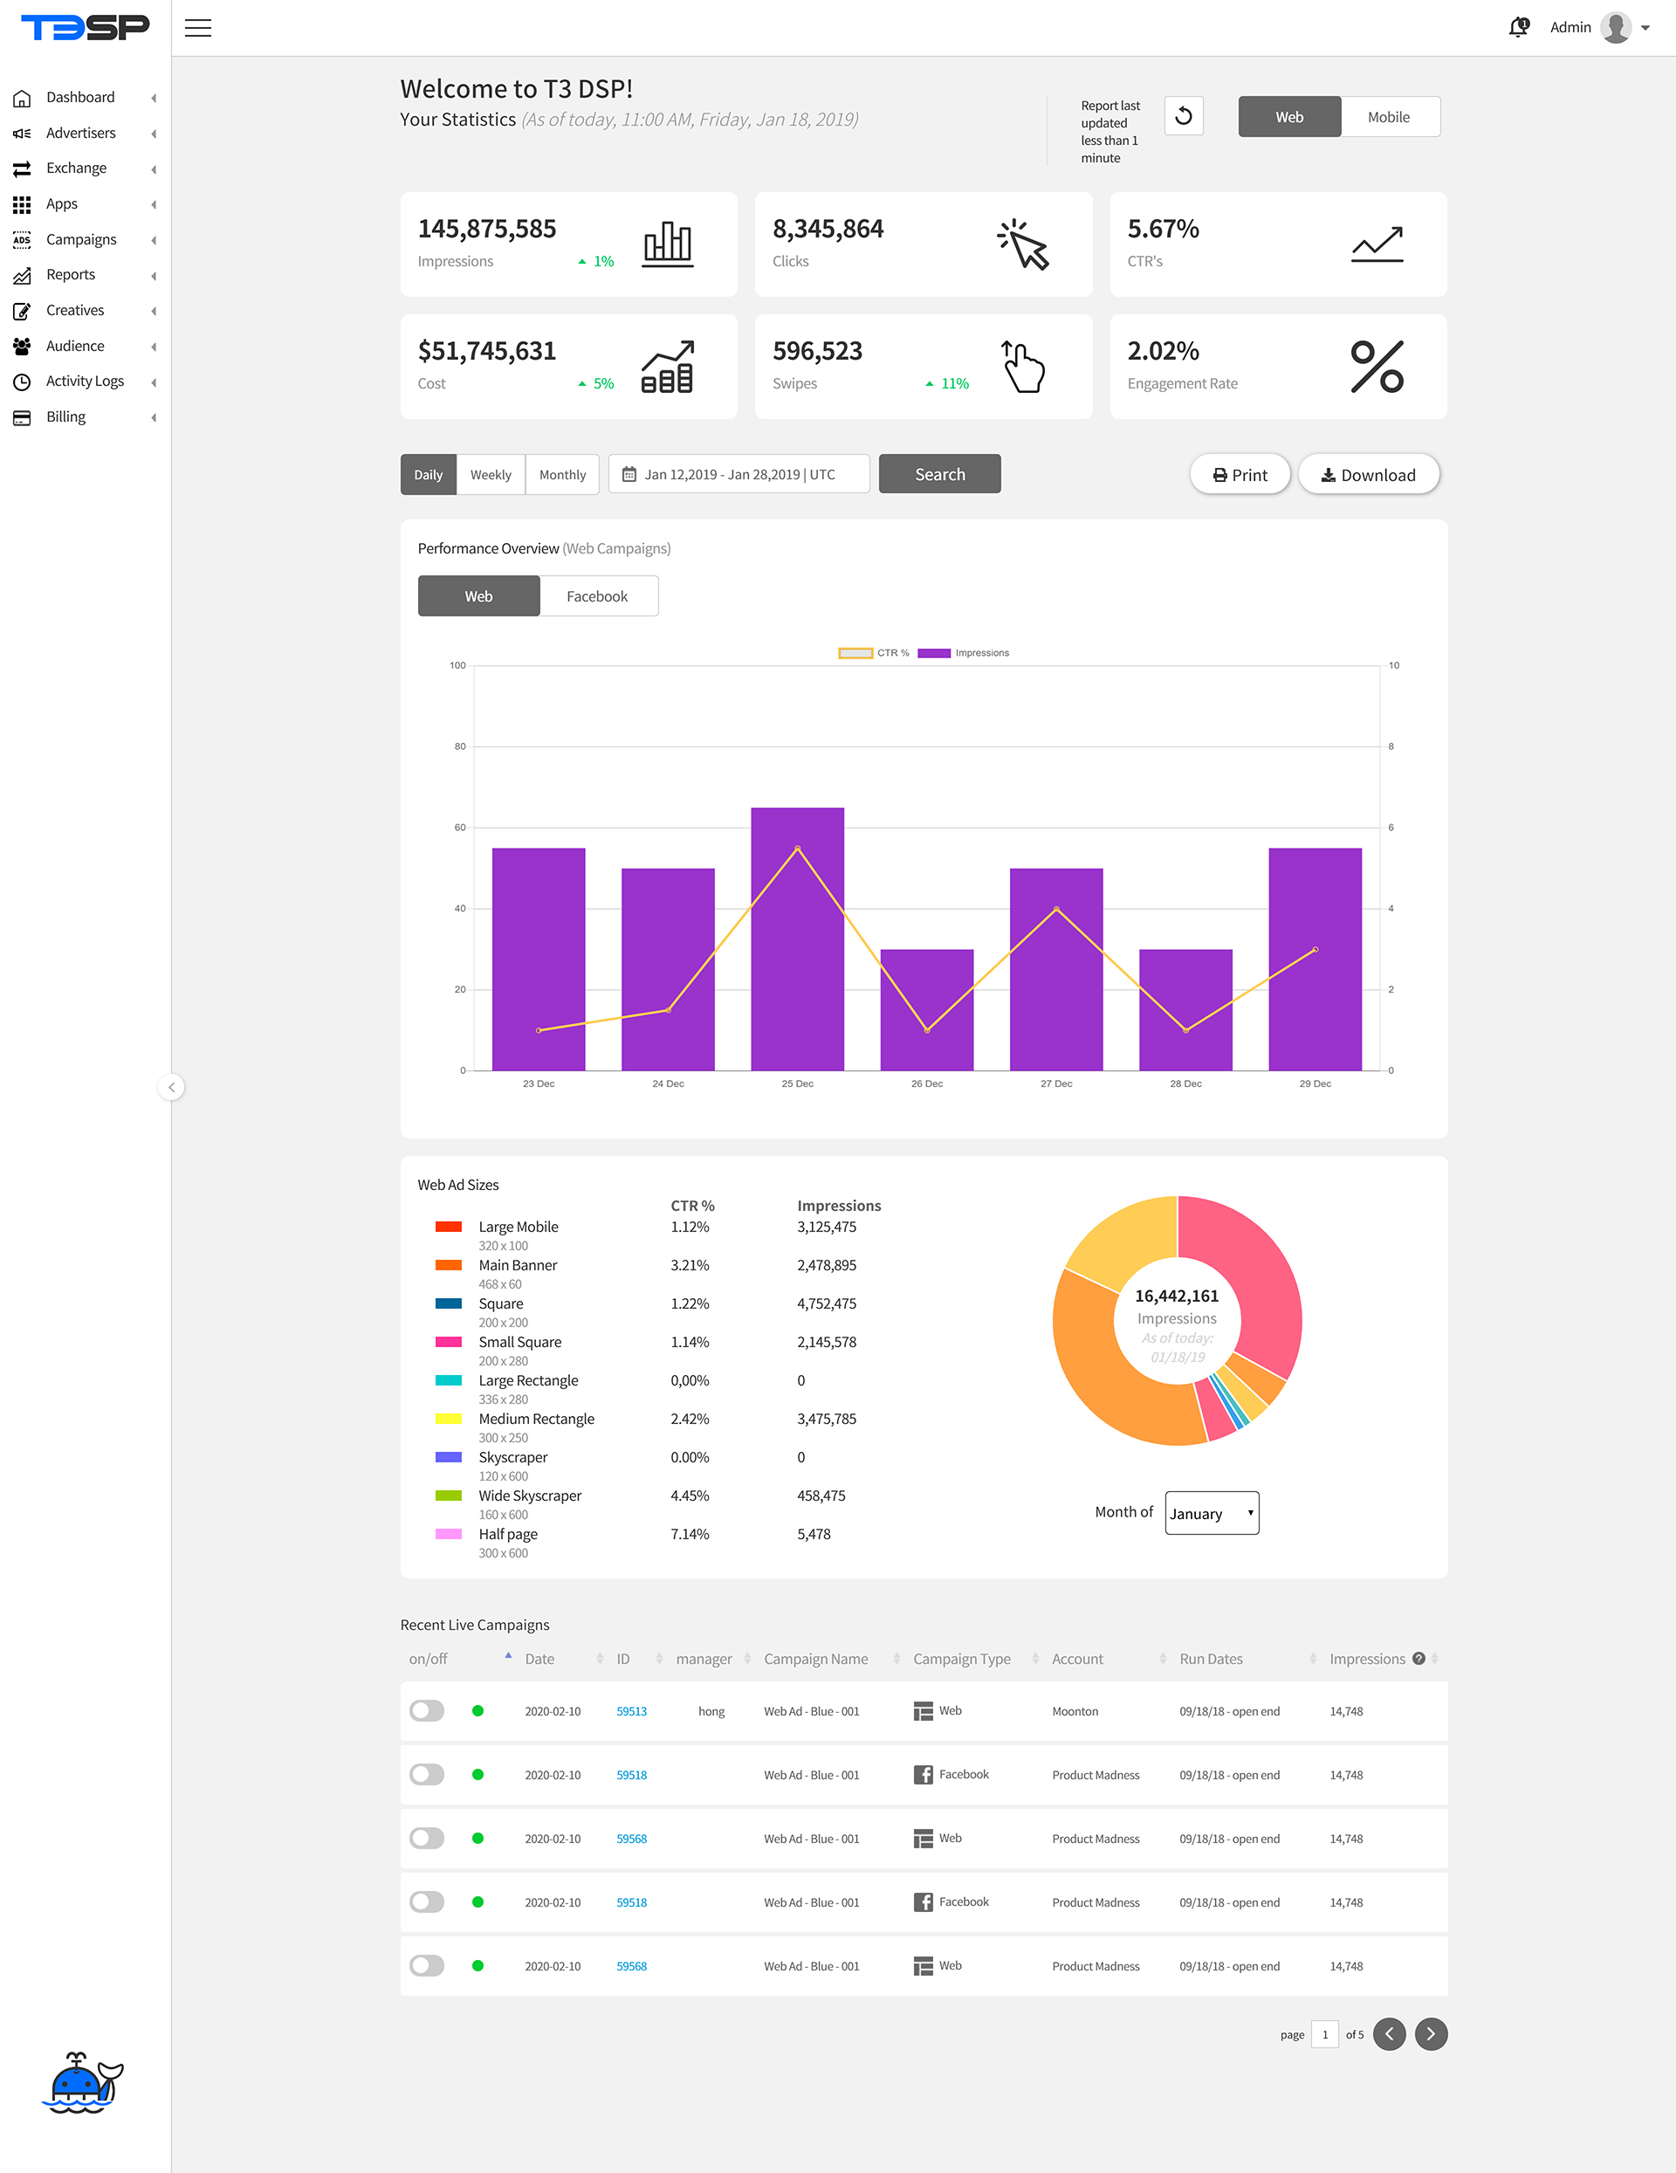Open the hamburger menu icon
Image resolution: width=1676 pixels, height=2173 pixels.
click(198, 28)
